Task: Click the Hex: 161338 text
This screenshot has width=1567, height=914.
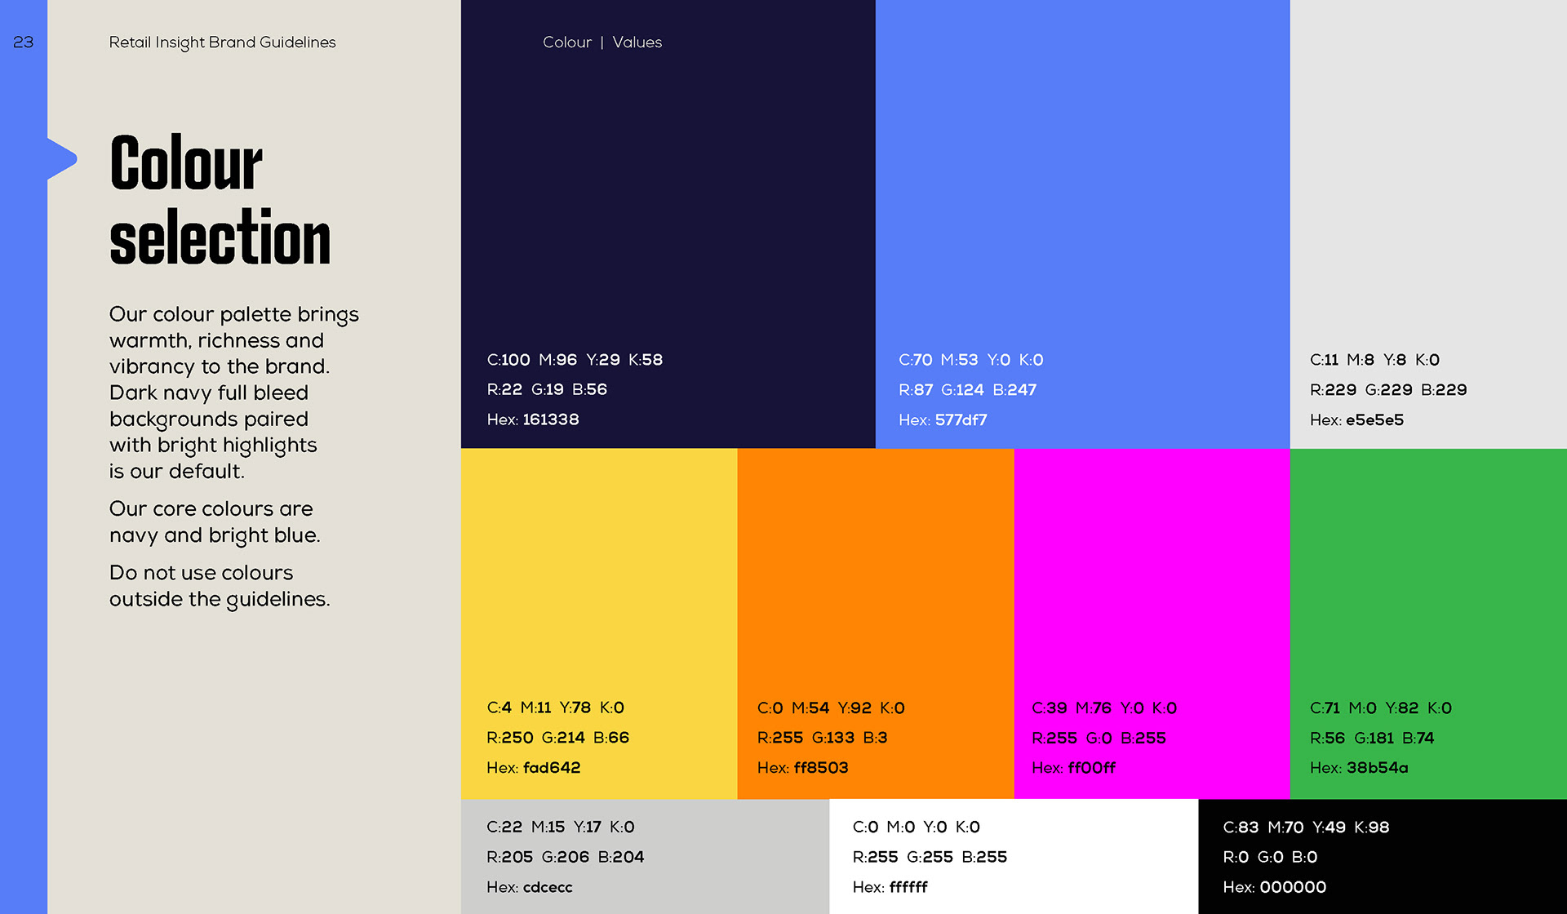Action: coord(532,419)
